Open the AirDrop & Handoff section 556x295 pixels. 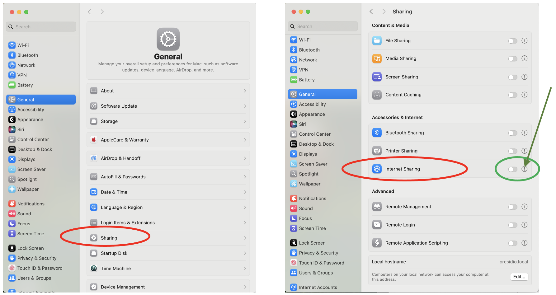tap(168, 158)
